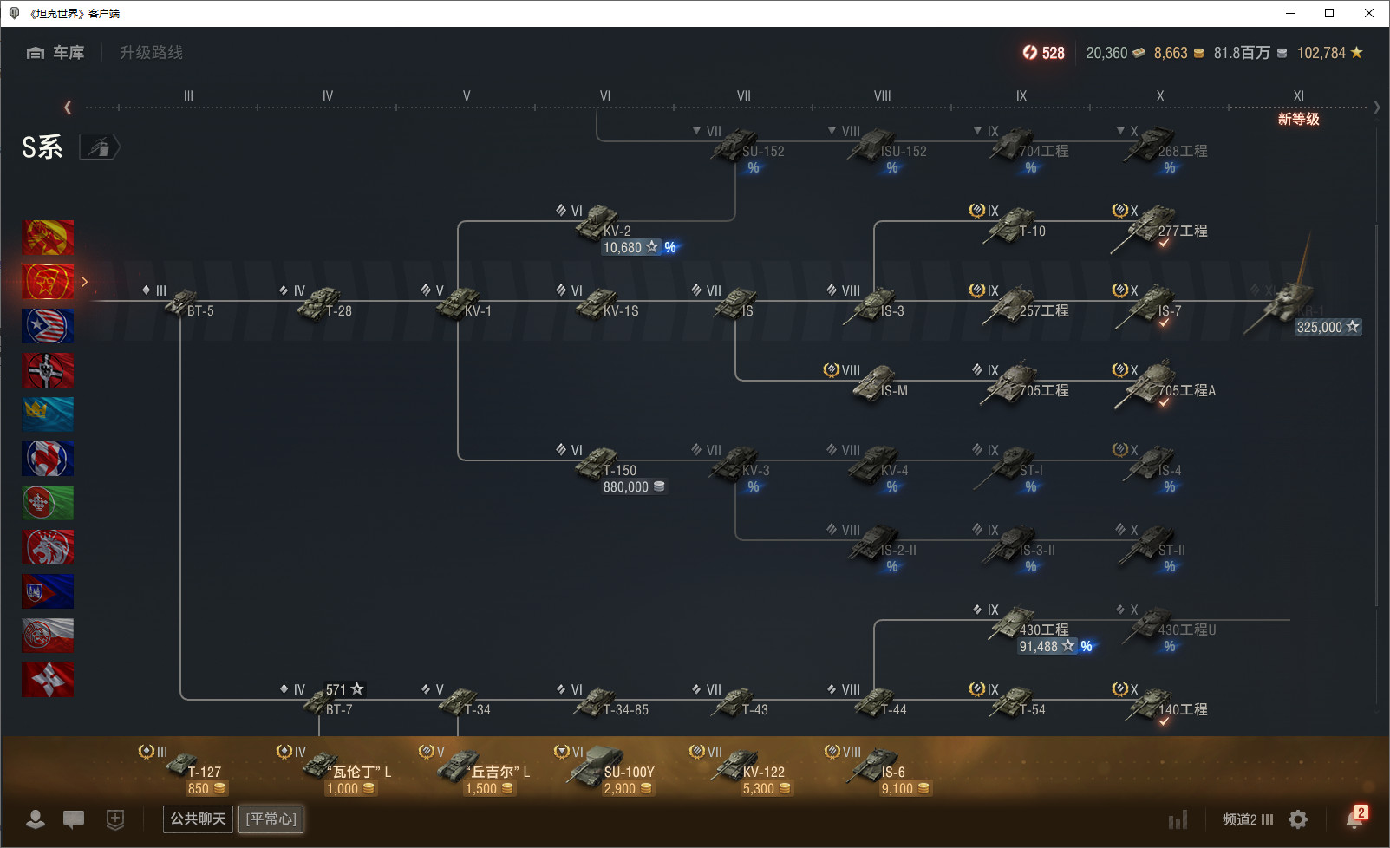Click the 81.8百万 credits balance
1390x848 pixels.
point(1250,53)
